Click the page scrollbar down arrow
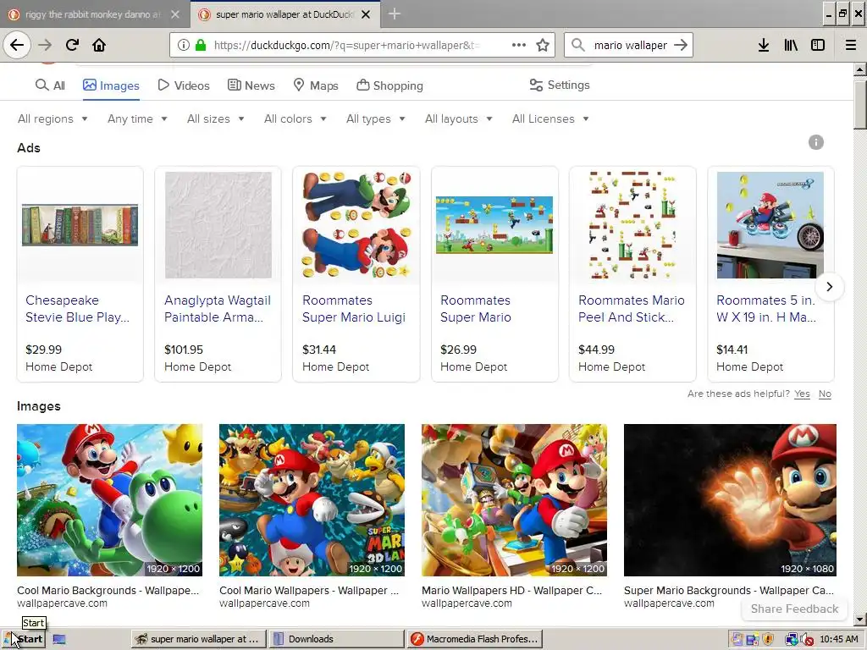 (860, 619)
